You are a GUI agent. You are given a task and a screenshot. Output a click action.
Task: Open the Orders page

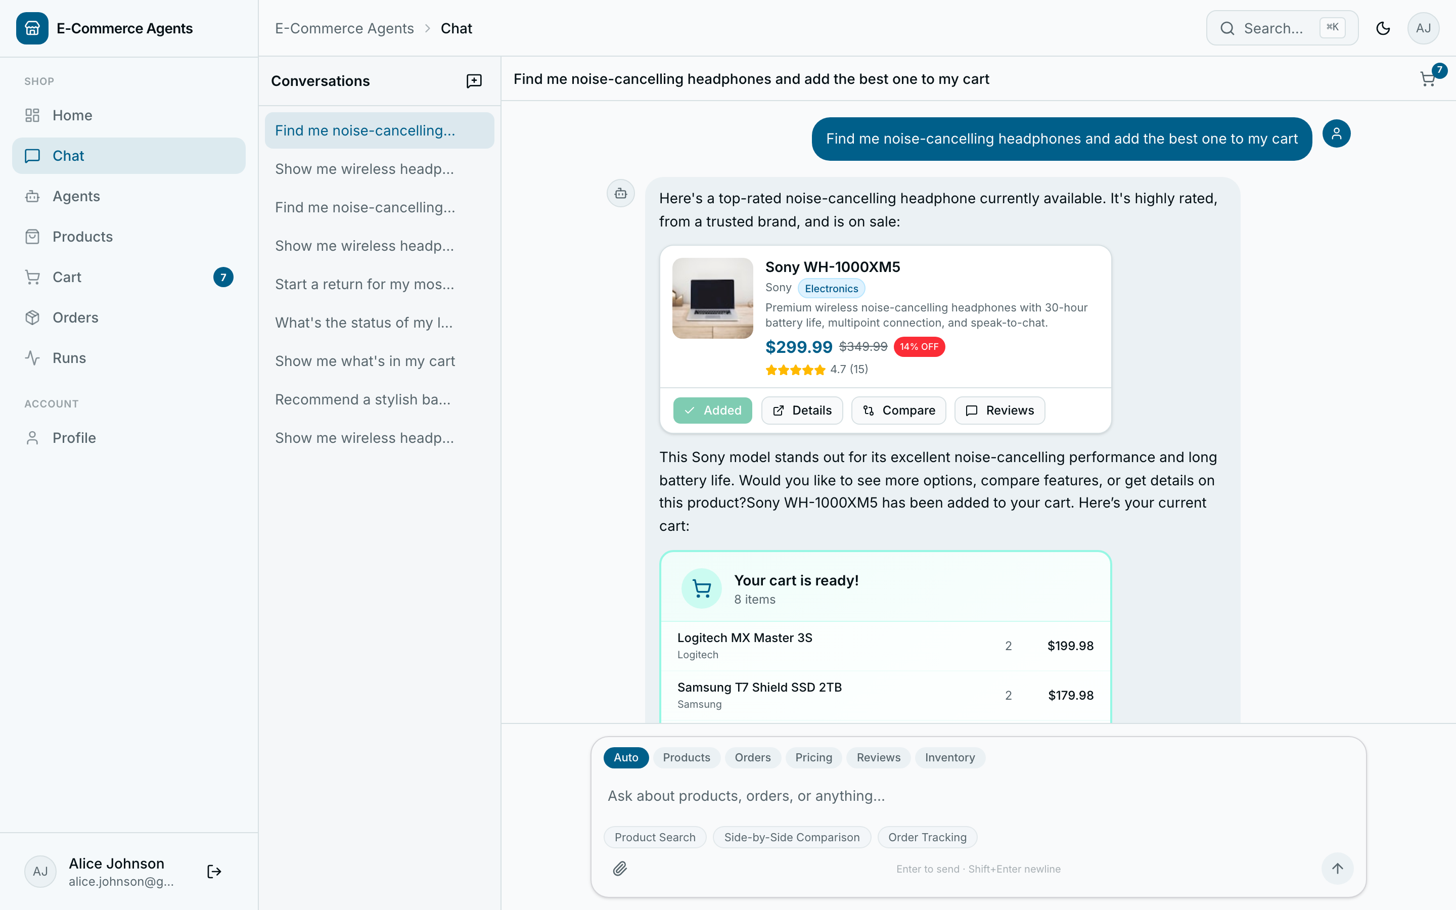click(x=129, y=317)
